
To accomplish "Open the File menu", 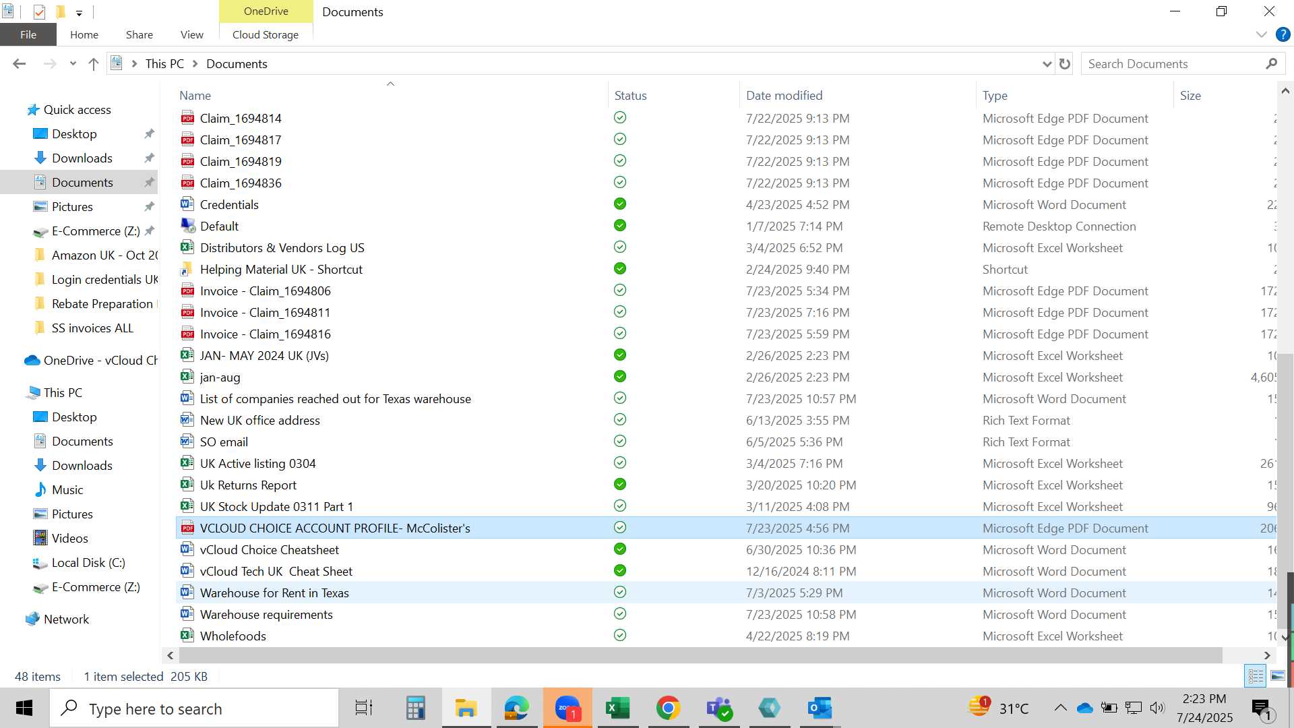I will click(28, 34).
